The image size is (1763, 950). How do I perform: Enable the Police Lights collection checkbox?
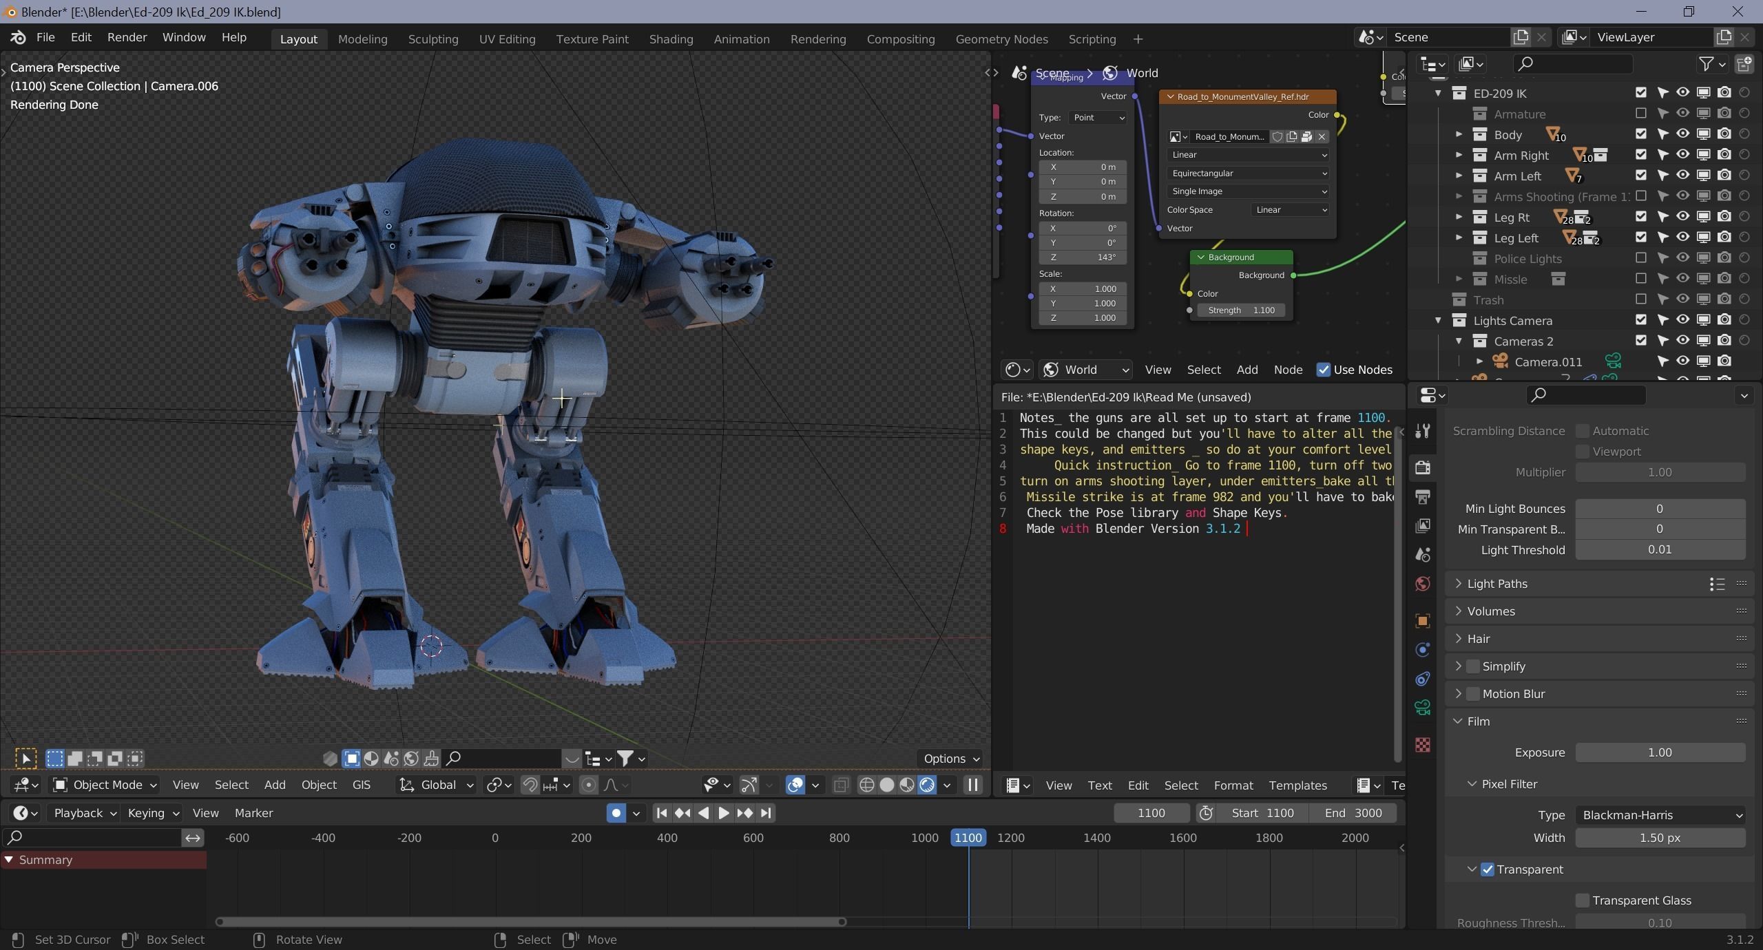click(1641, 257)
